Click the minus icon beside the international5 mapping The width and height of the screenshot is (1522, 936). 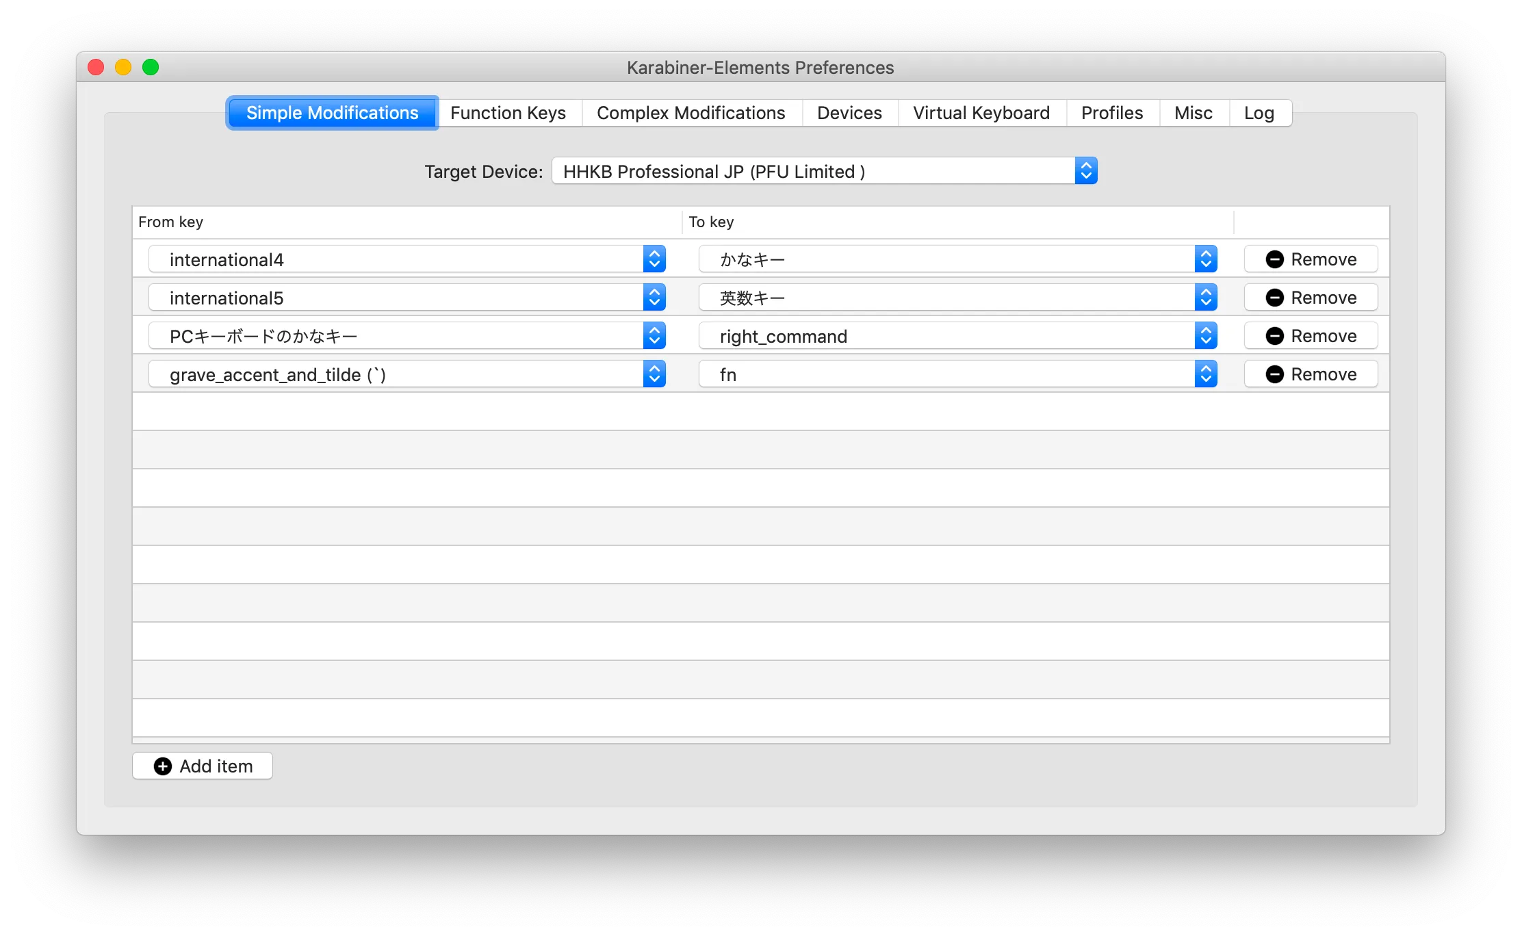[x=1274, y=297]
